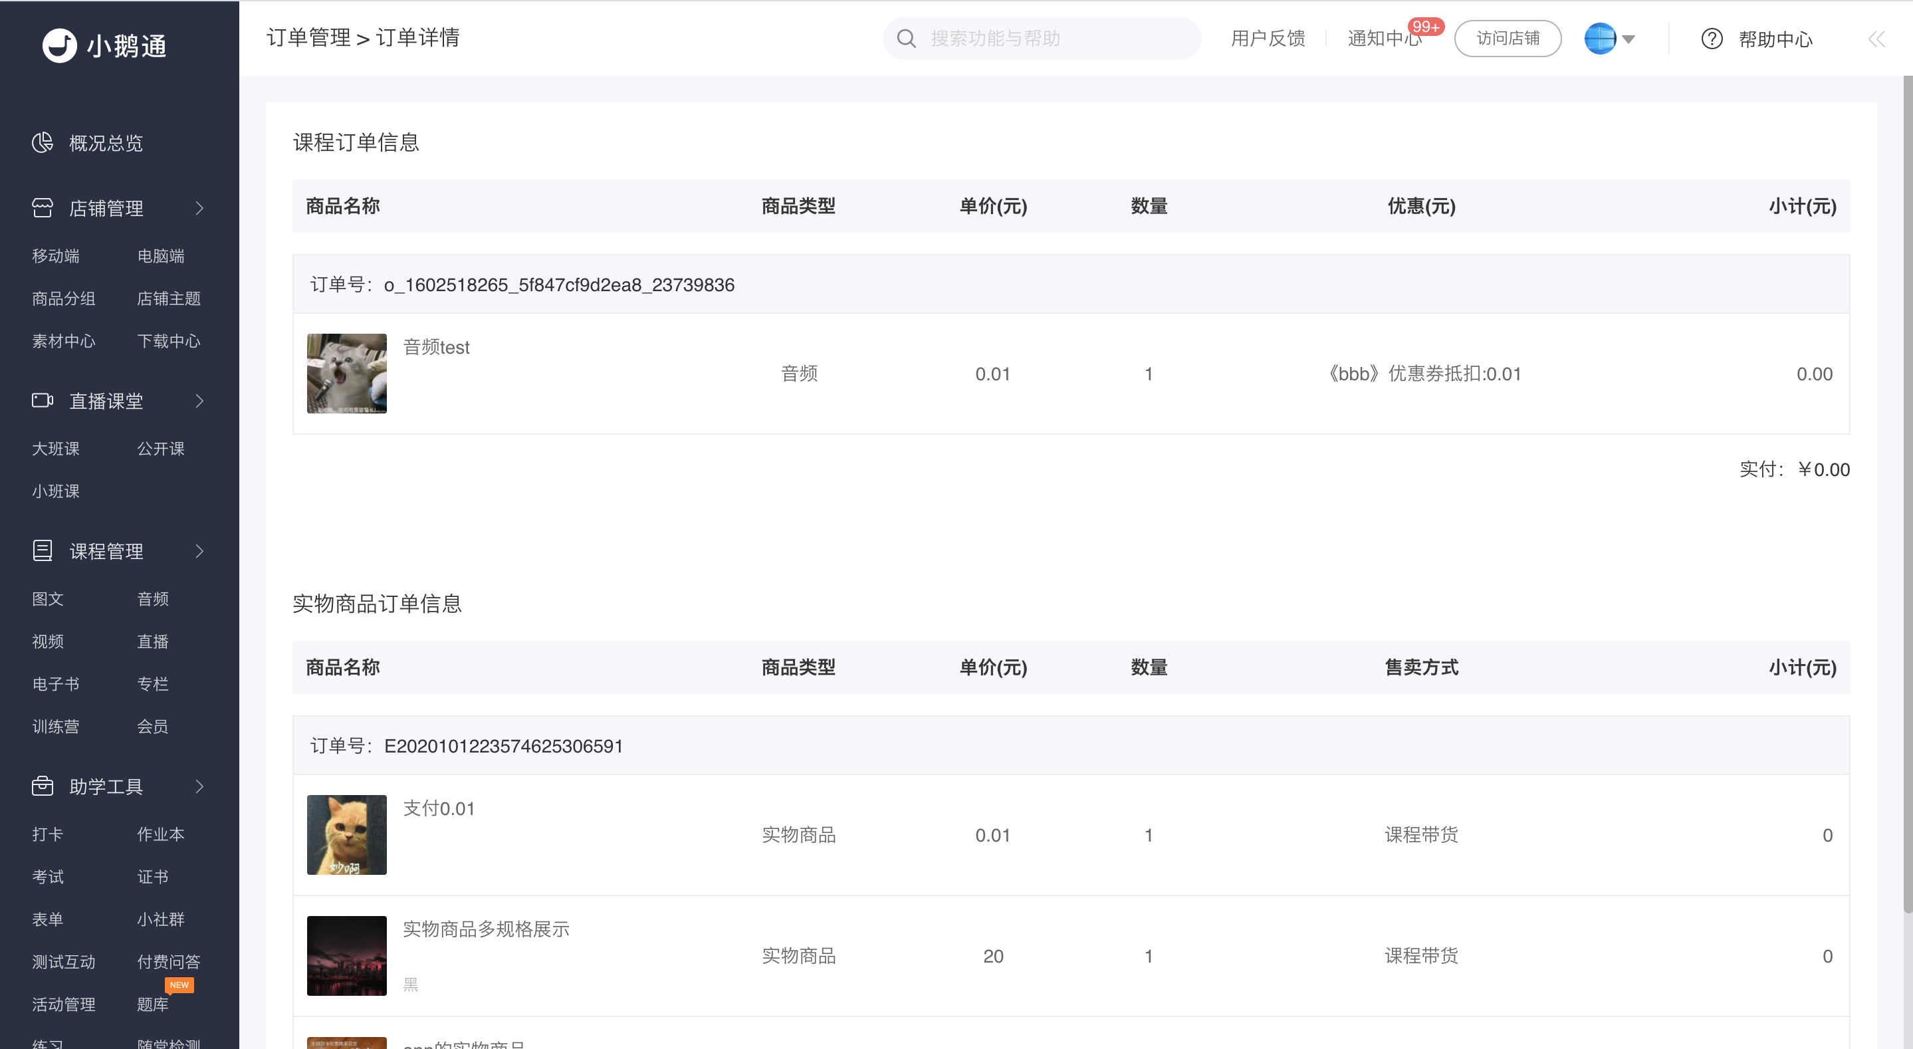Open 训练营 menu item
This screenshot has height=1049, width=1913.
point(56,726)
